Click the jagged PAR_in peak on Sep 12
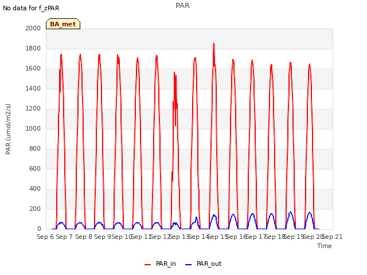367x275 pixels. pos(174,72)
